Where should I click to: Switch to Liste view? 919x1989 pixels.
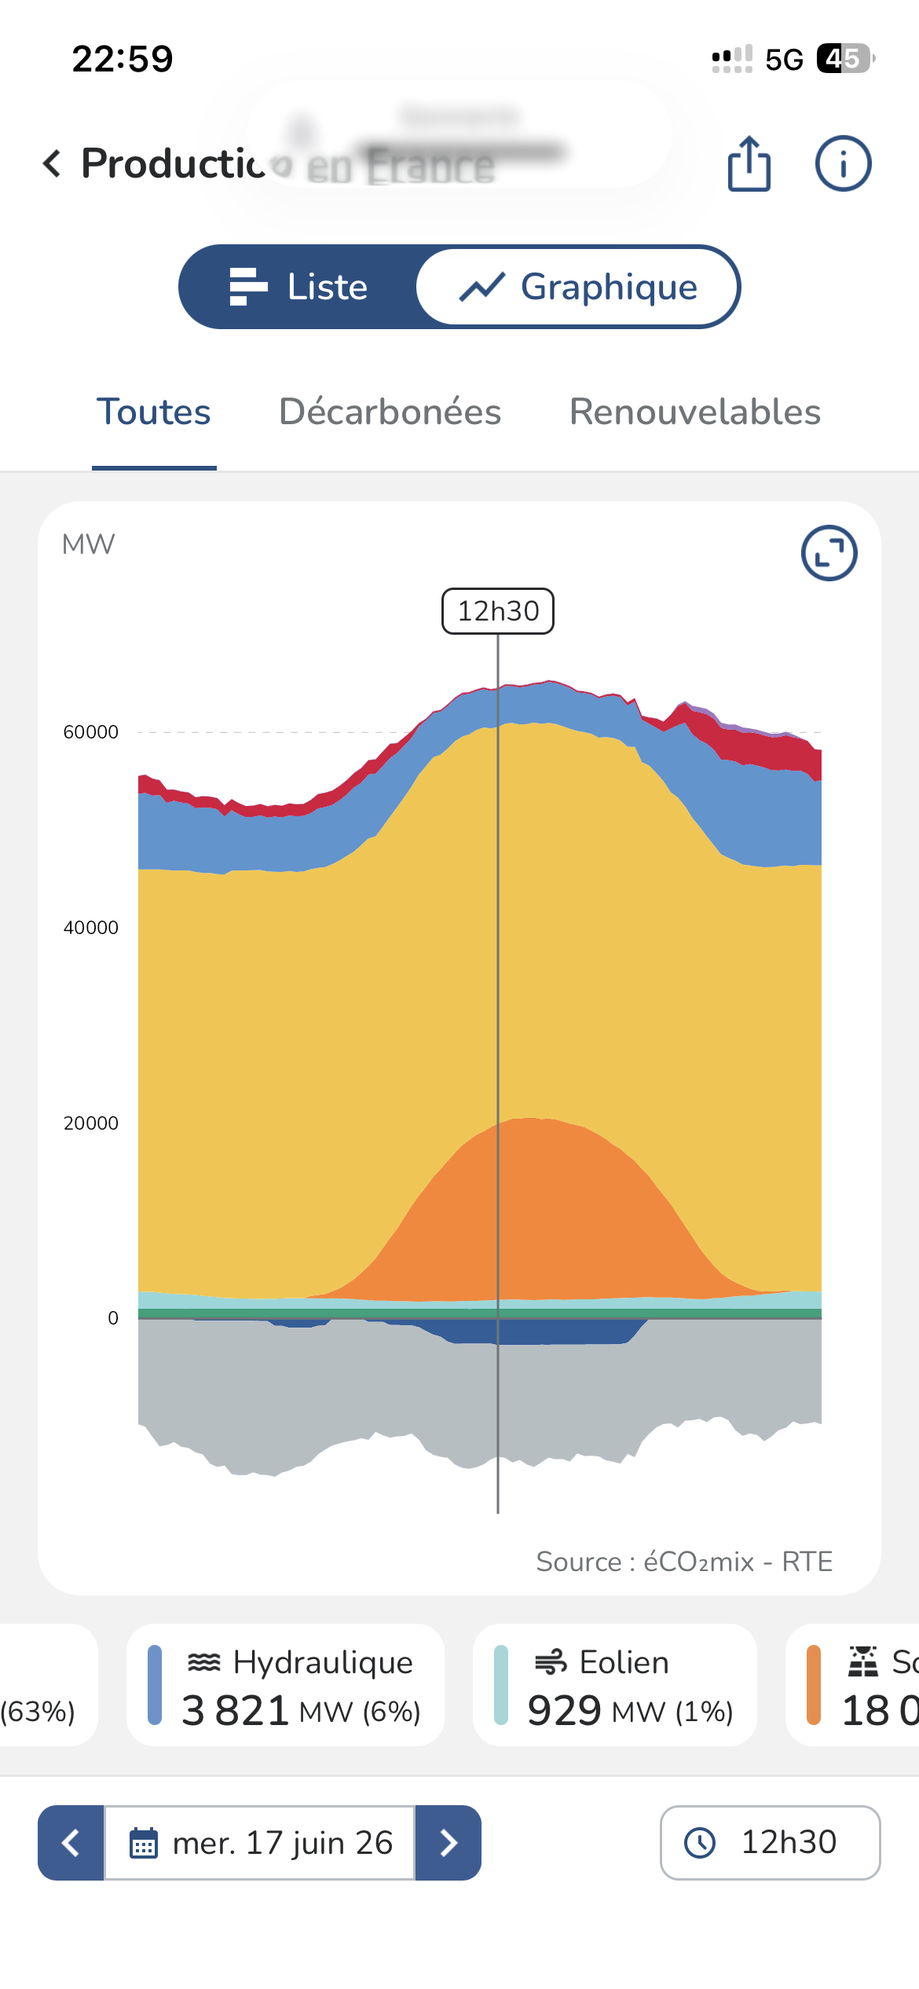[298, 287]
